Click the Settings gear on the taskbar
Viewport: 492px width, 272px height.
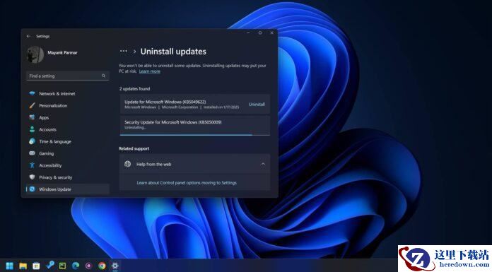coord(115,266)
